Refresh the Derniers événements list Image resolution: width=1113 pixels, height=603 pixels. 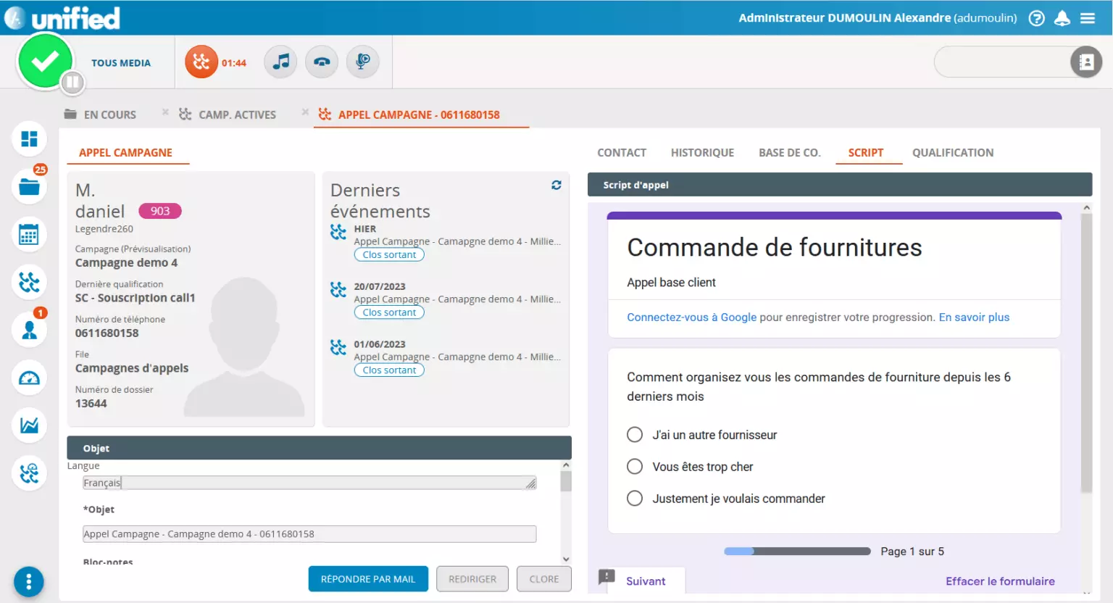(556, 185)
